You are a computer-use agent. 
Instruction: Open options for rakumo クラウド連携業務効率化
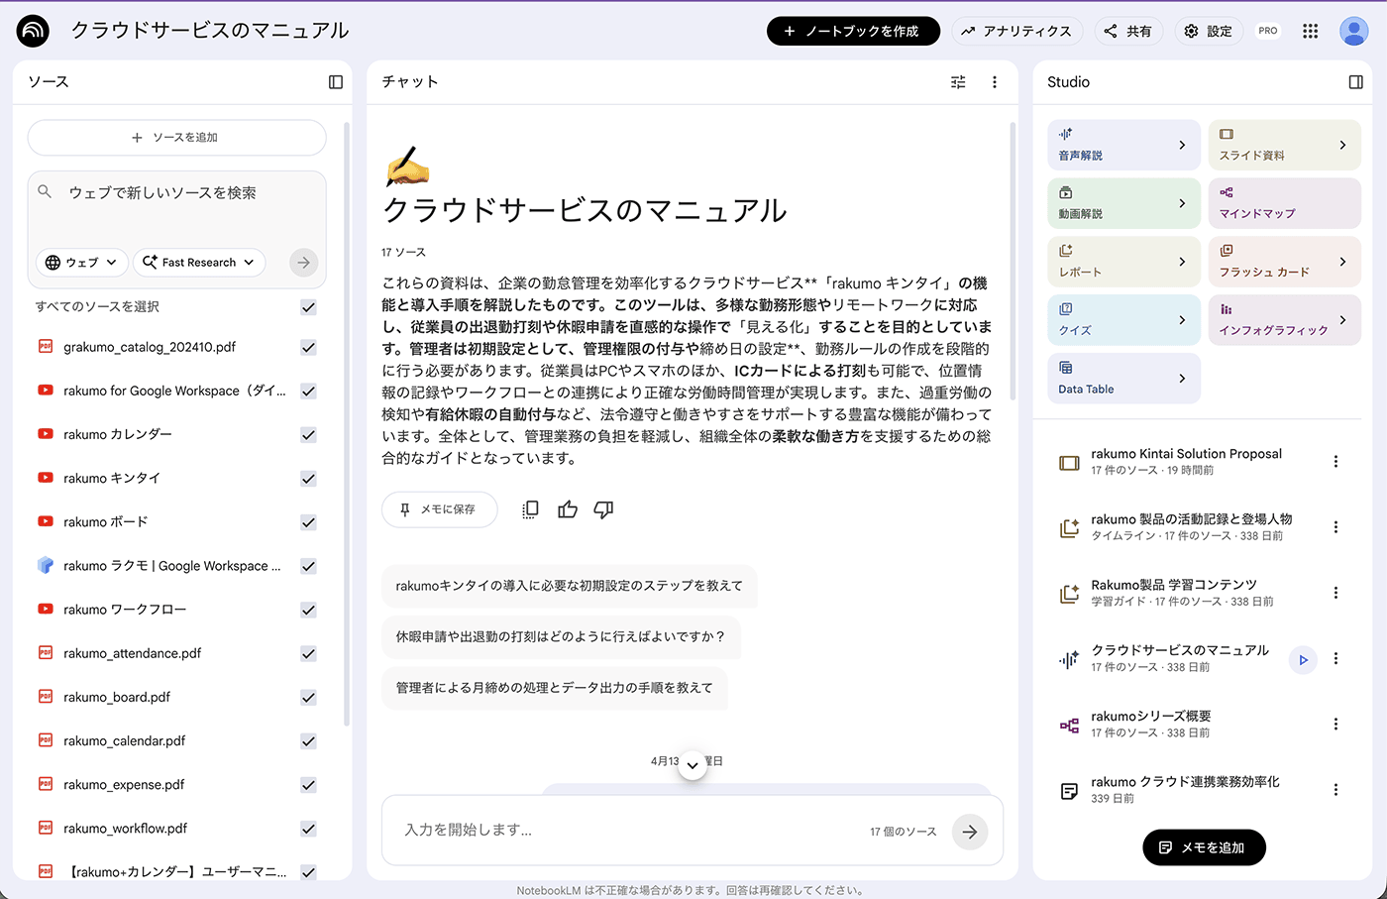tap(1335, 790)
